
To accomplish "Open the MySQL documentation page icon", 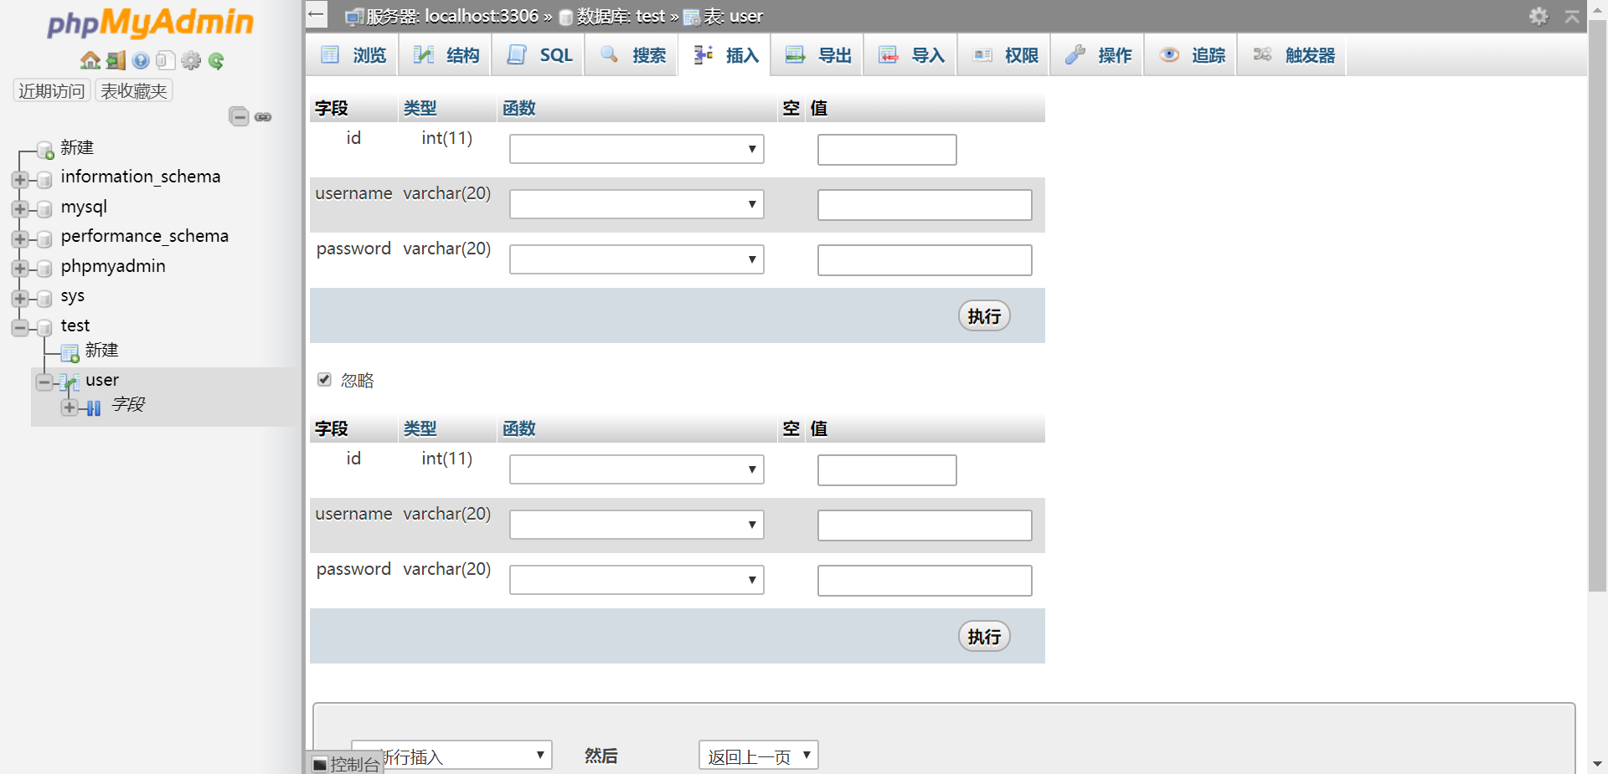I will (166, 60).
